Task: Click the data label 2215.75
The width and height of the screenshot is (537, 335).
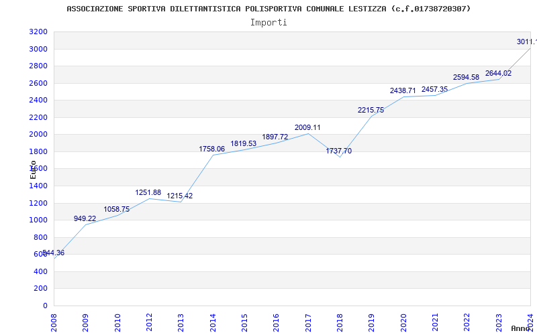Action: pos(371,110)
